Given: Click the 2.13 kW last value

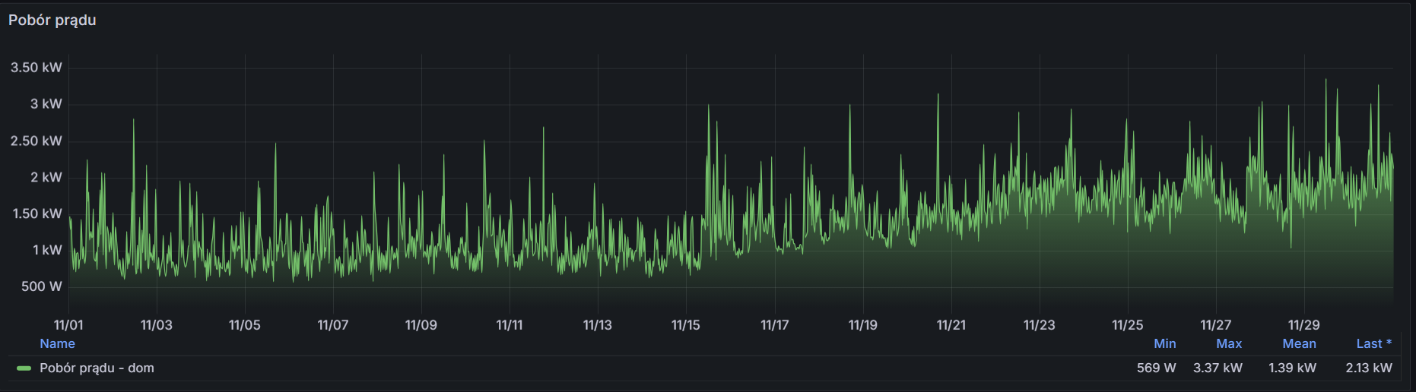Looking at the screenshot, I should (x=1369, y=368).
